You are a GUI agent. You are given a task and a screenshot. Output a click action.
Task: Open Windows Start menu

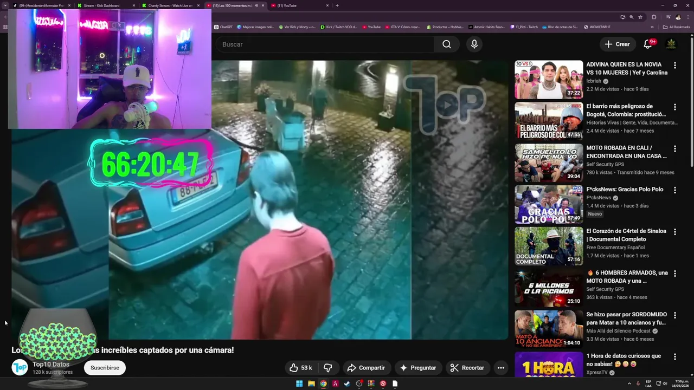pyautogui.click(x=299, y=383)
